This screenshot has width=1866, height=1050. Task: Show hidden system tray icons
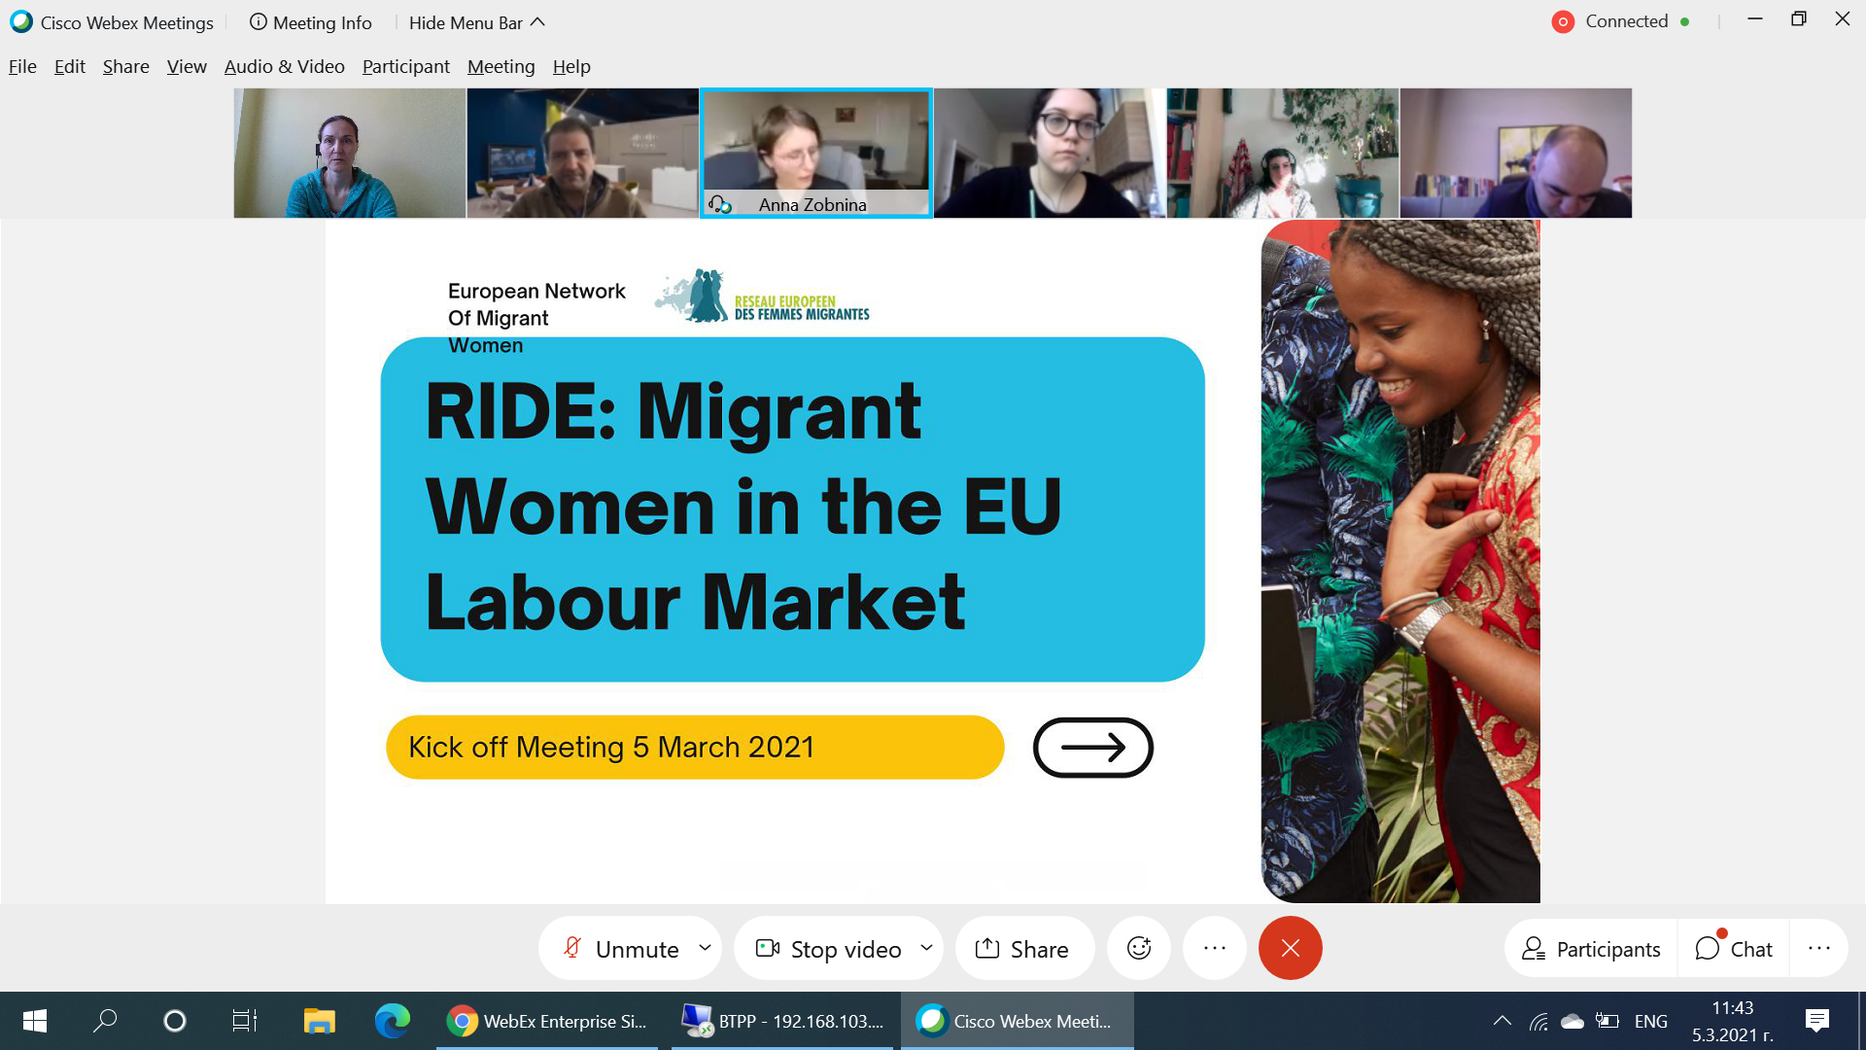click(x=1503, y=1021)
